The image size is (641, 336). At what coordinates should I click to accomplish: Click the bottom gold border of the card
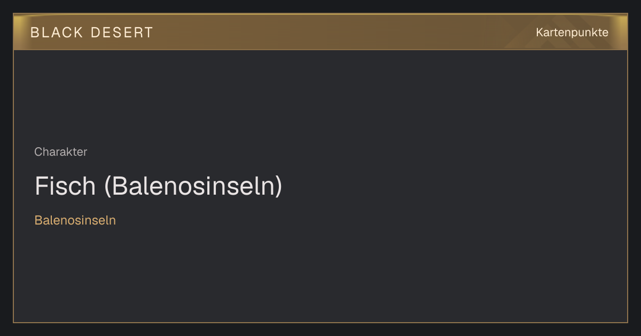(x=320, y=322)
